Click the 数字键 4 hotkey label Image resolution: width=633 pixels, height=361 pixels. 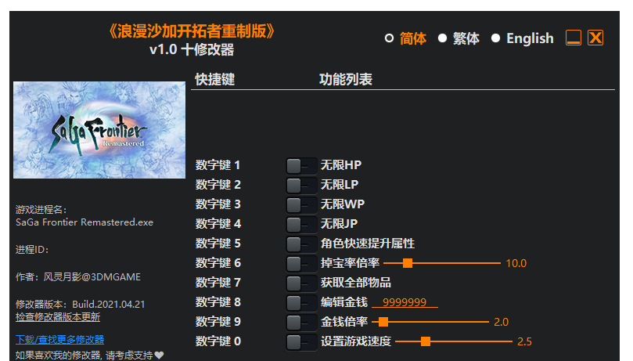218,224
